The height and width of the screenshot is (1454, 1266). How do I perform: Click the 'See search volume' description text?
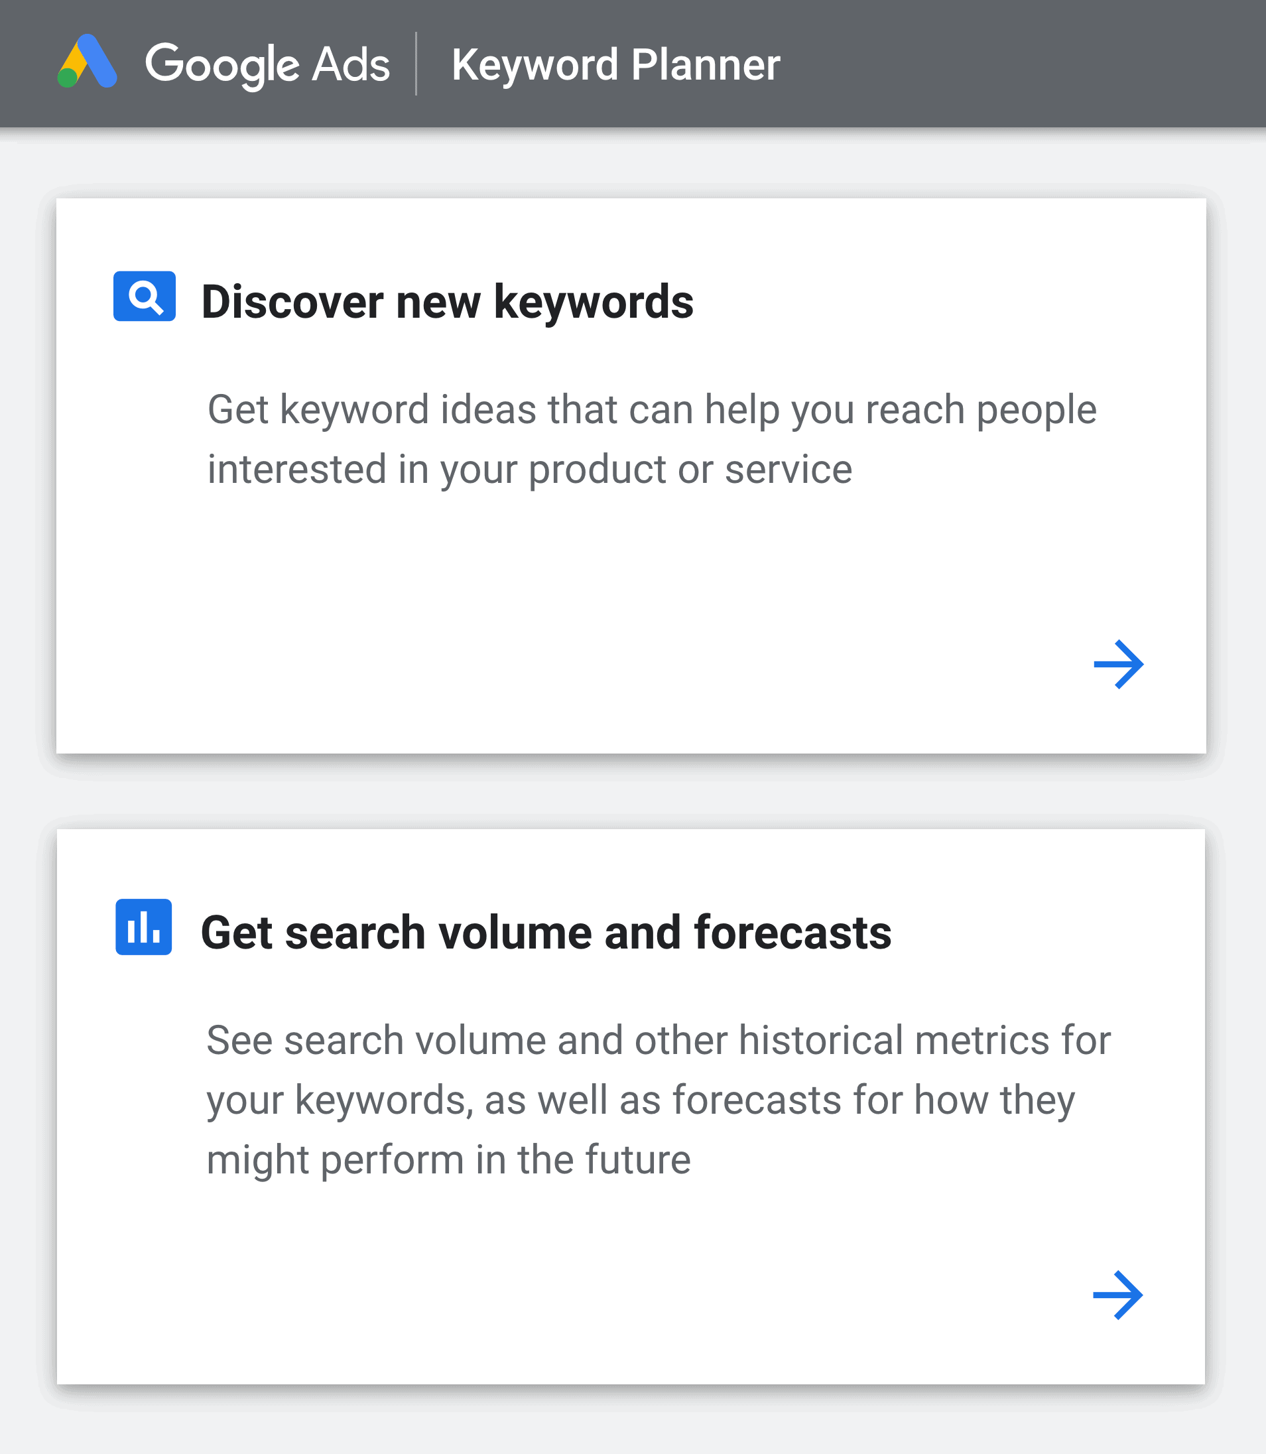(659, 1100)
